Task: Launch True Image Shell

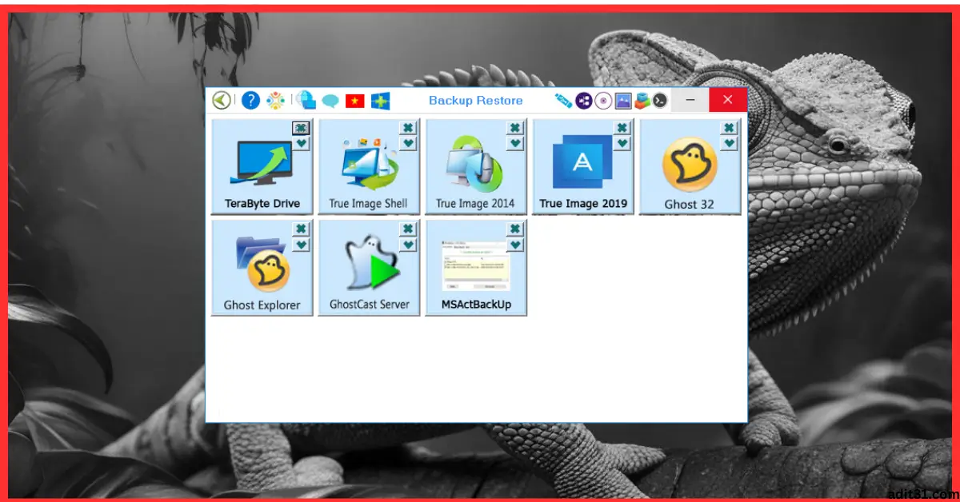Action: coord(369,167)
